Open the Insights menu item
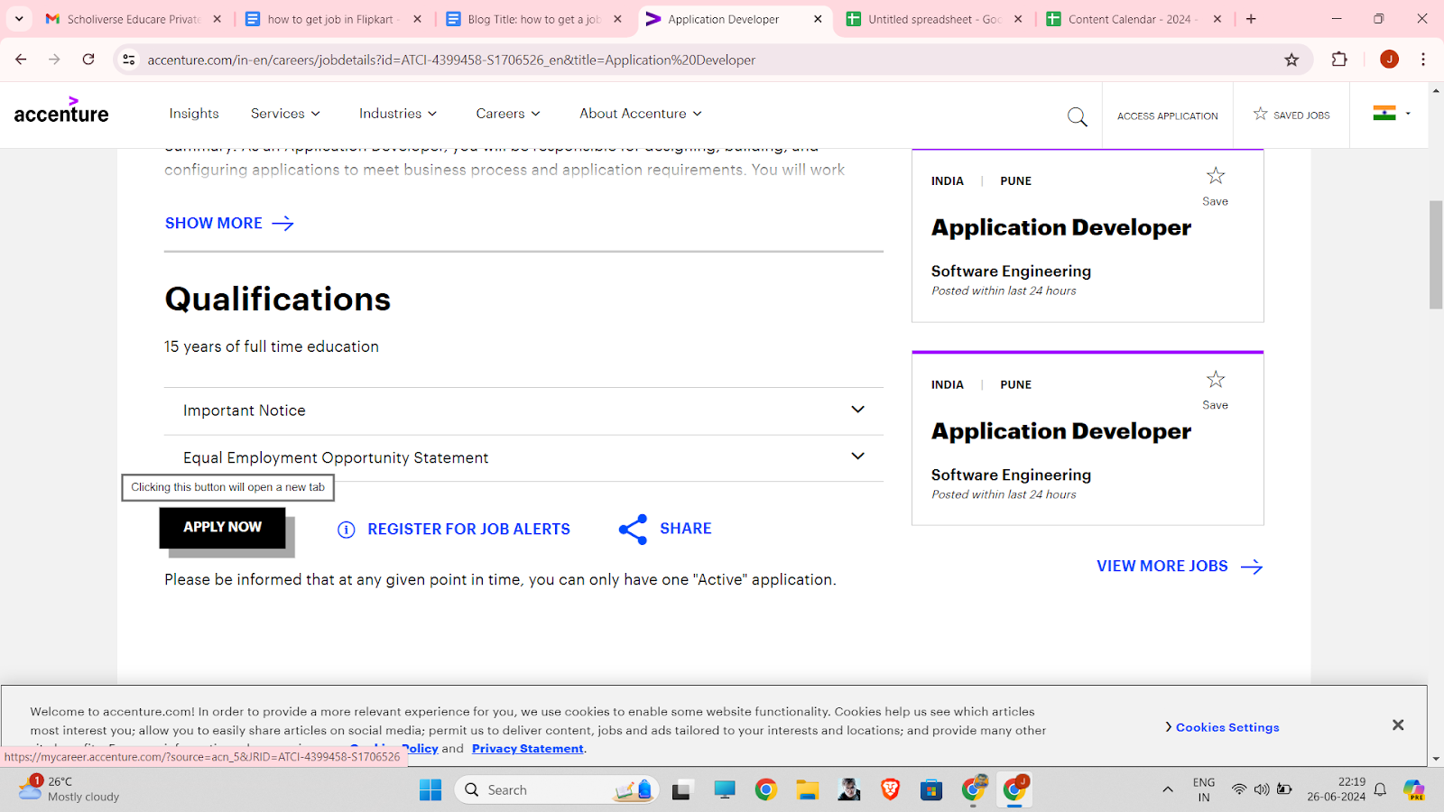 pos(194,114)
